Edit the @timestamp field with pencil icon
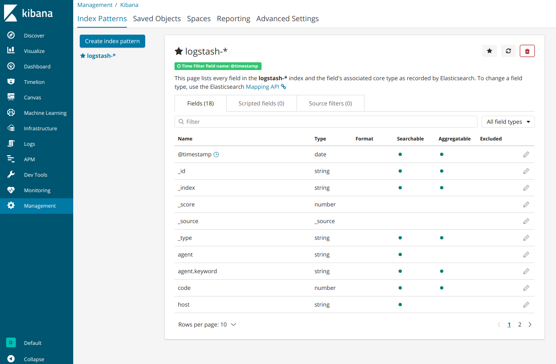Screen dimensions: 556x364 (526, 154)
